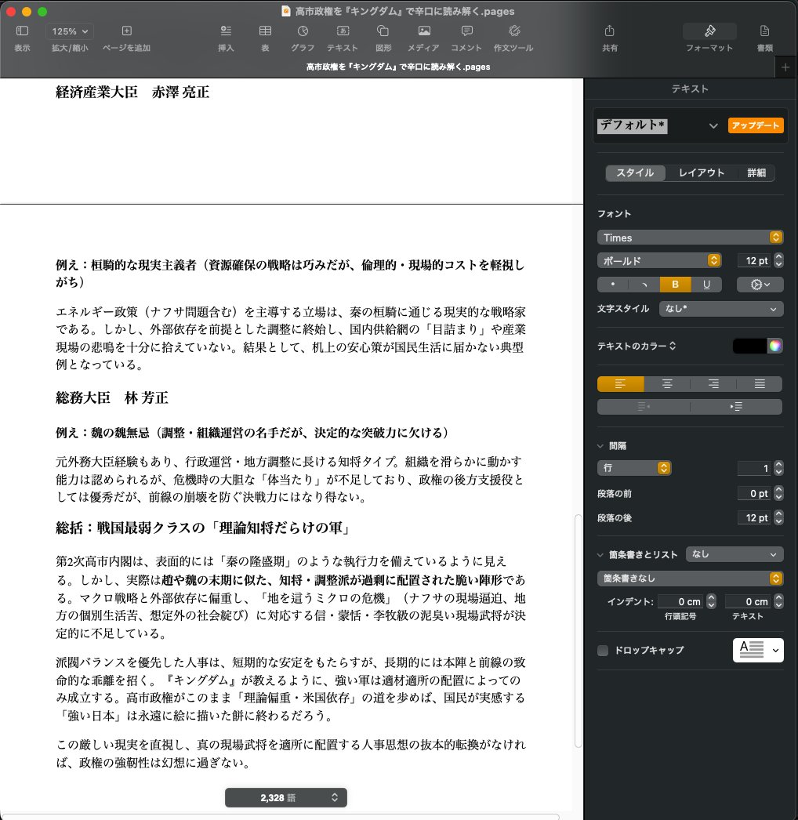Open the color wheel picker for text color

[x=775, y=346]
